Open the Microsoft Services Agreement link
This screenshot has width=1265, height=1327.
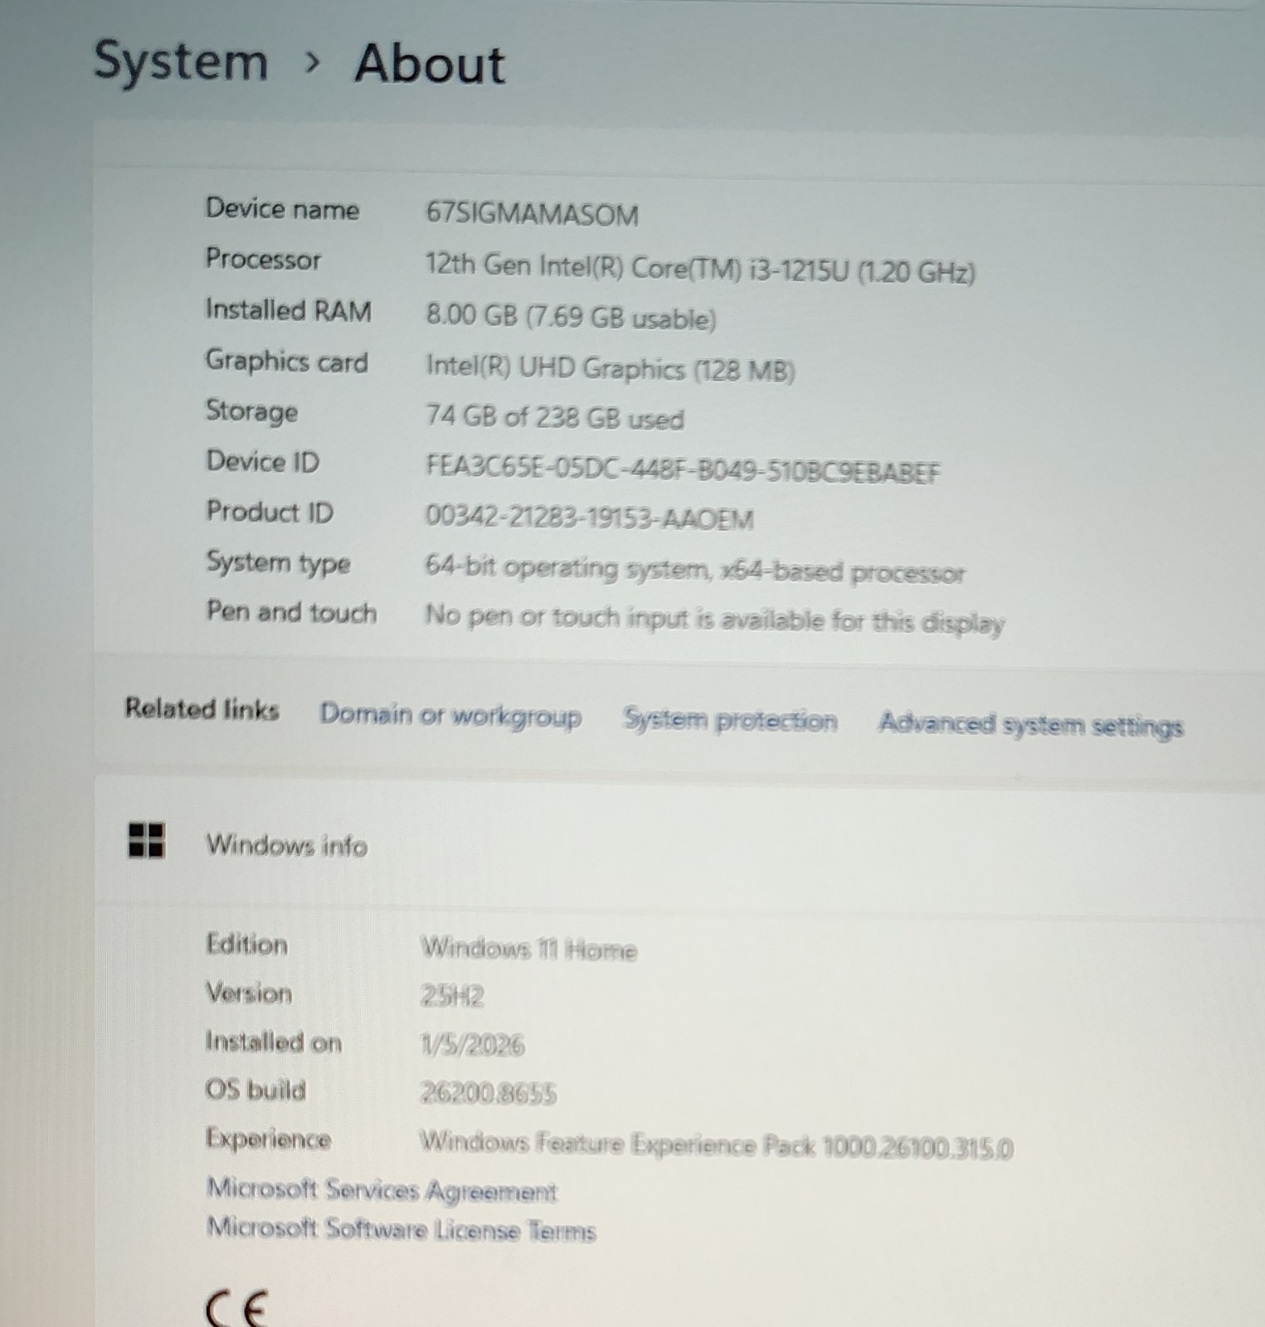(382, 1190)
